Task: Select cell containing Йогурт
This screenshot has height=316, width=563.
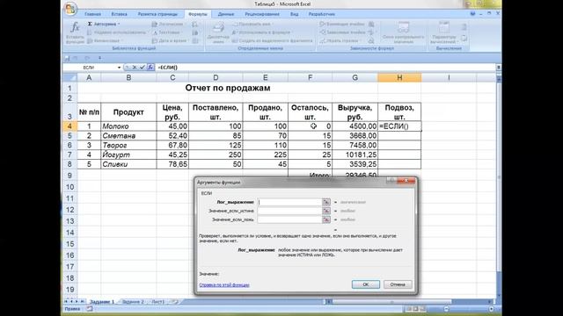Action: [128, 154]
